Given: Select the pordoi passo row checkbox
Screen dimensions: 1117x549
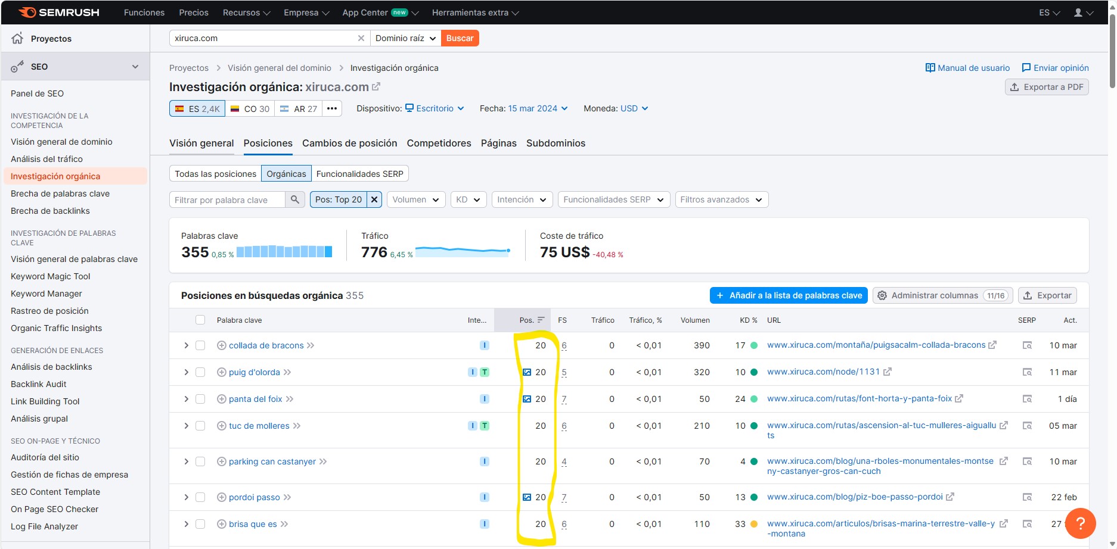Looking at the screenshot, I should coord(200,497).
